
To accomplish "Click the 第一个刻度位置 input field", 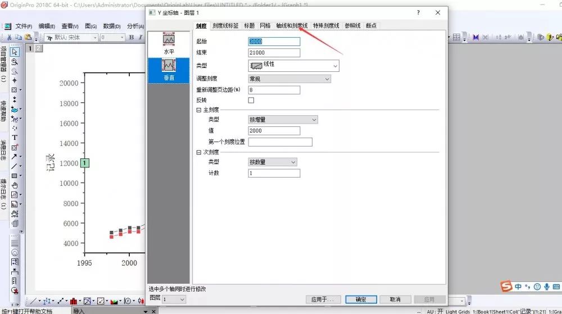I will (280, 142).
